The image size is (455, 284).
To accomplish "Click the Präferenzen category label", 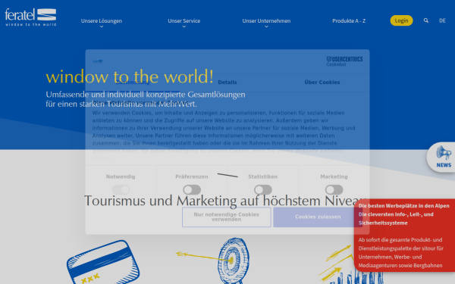I will [x=192, y=176].
